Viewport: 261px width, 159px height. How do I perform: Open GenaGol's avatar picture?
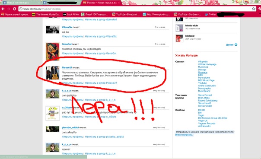[x=52, y=51]
